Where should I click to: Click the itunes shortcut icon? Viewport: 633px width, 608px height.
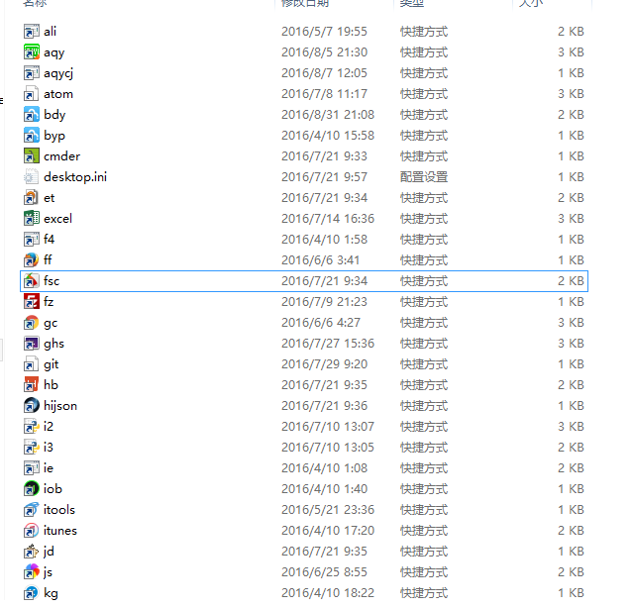click(32, 530)
